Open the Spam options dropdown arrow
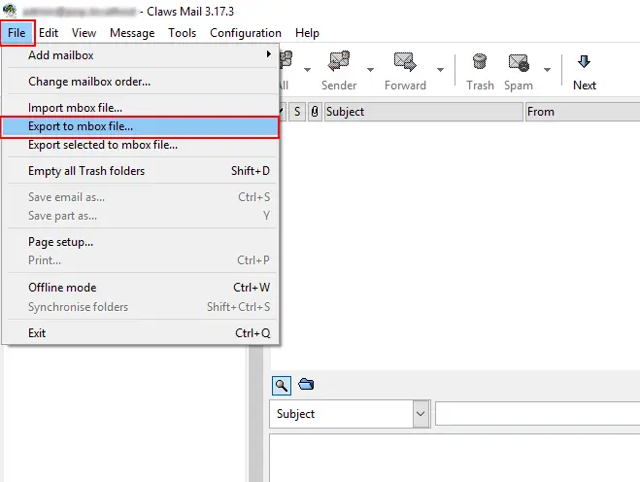Viewport: 640px width, 482px height. pos(547,70)
